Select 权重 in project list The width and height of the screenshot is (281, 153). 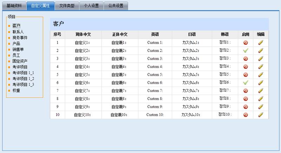click(16, 90)
